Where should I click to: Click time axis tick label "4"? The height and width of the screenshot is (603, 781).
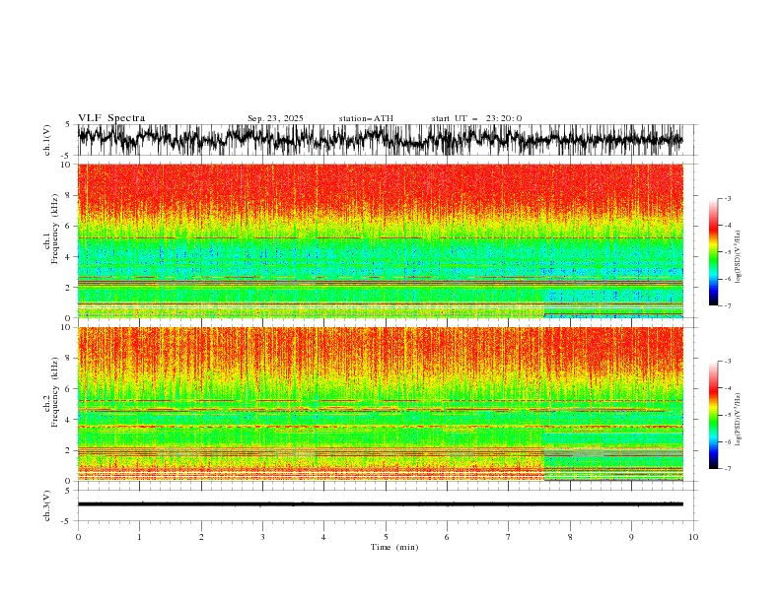click(x=323, y=537)
